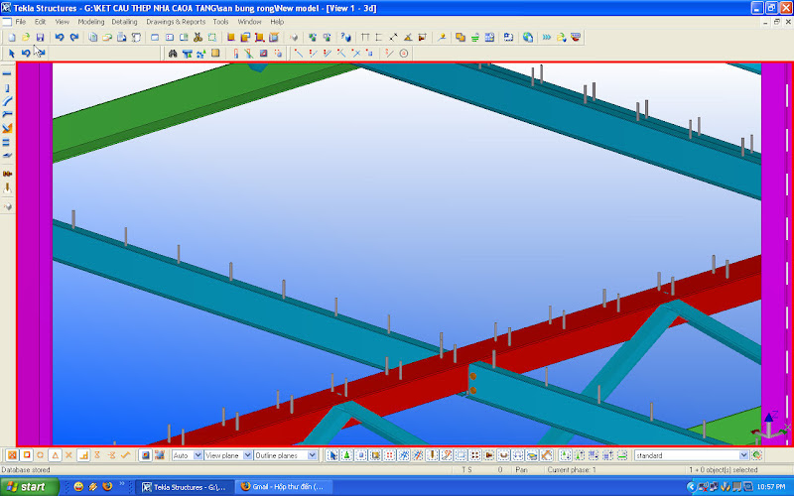
Task: Open the Auto snap depth dropdown
Action: pos(196,455)
